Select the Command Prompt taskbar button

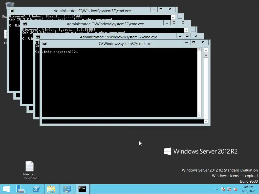[82, 189]
